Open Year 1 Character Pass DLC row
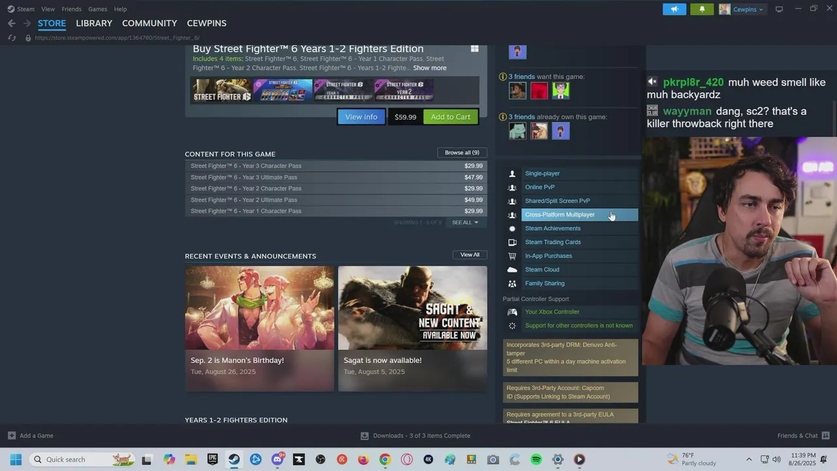 click(336, 211)
